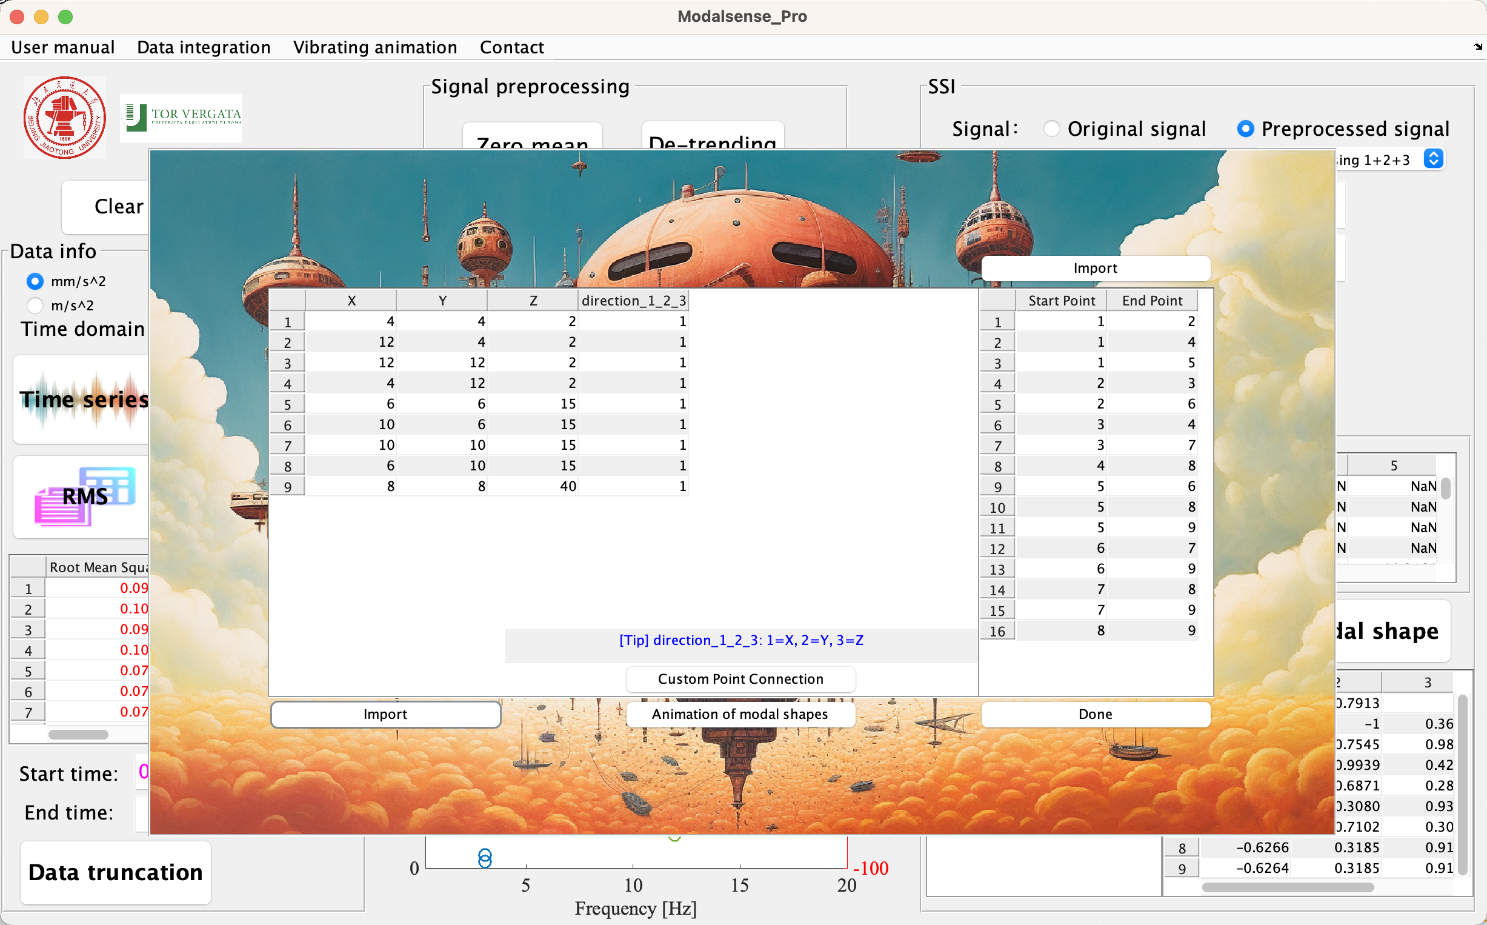The image size is (1487, 925).
Task: Click the Tor Vergata university logo
Action: pos(182,118)
